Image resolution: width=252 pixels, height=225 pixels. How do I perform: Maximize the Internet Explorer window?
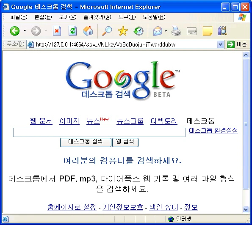[235, 7]
